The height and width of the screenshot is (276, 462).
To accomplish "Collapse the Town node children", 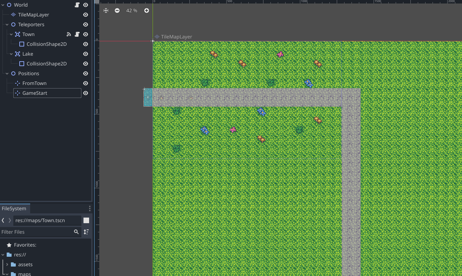I will tap(11, 34).
